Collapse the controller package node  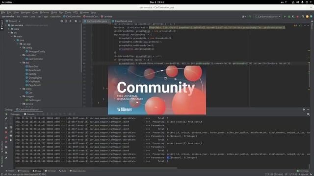21,55
